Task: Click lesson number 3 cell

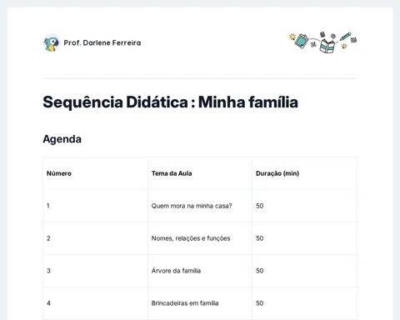Action: [x=96, y=271]
